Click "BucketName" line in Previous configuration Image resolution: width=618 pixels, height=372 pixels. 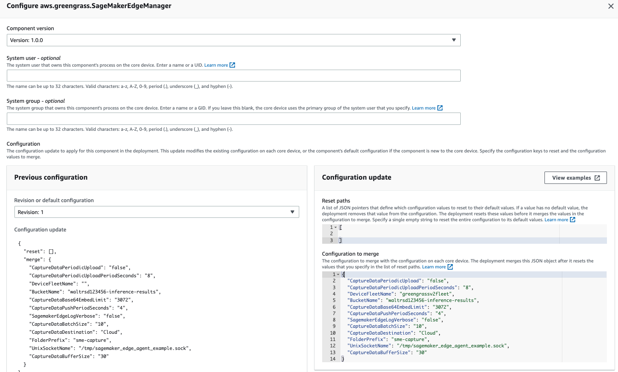click(x=95, y=292)
